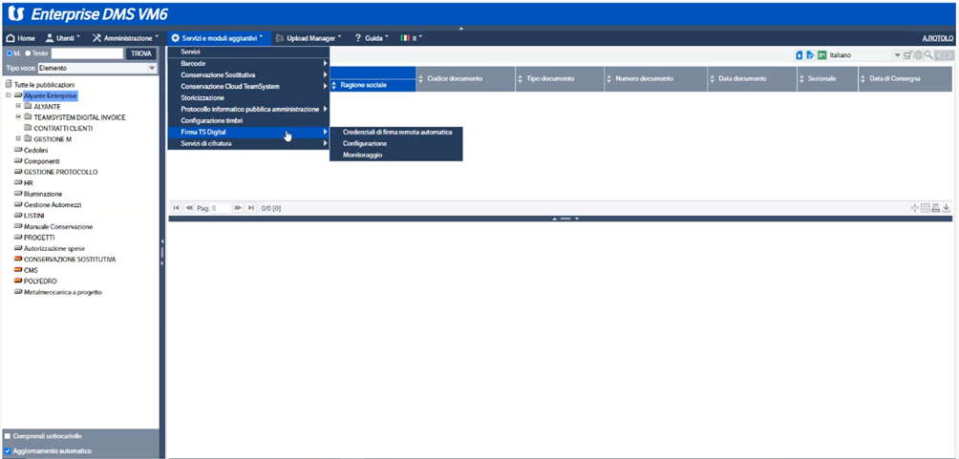Click the Servizi menu entry
The image size is (959, 459).
[x=249, y=52]
